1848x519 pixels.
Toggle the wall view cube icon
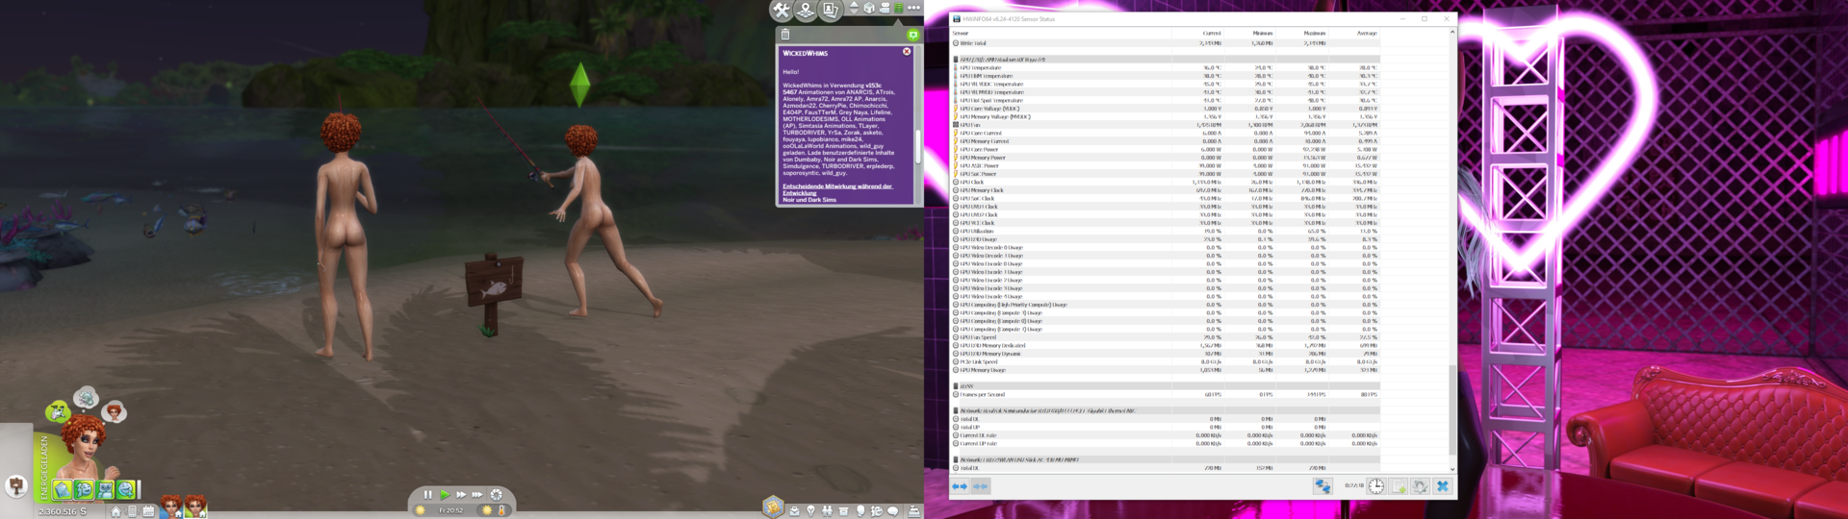pyautogui.click(x=869, y=8)
